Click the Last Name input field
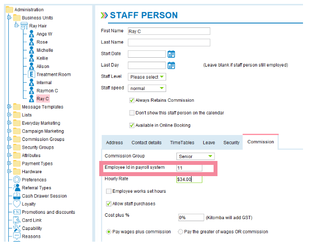The width and height of the screenshot is (325, 250). (x=169, y=43)
